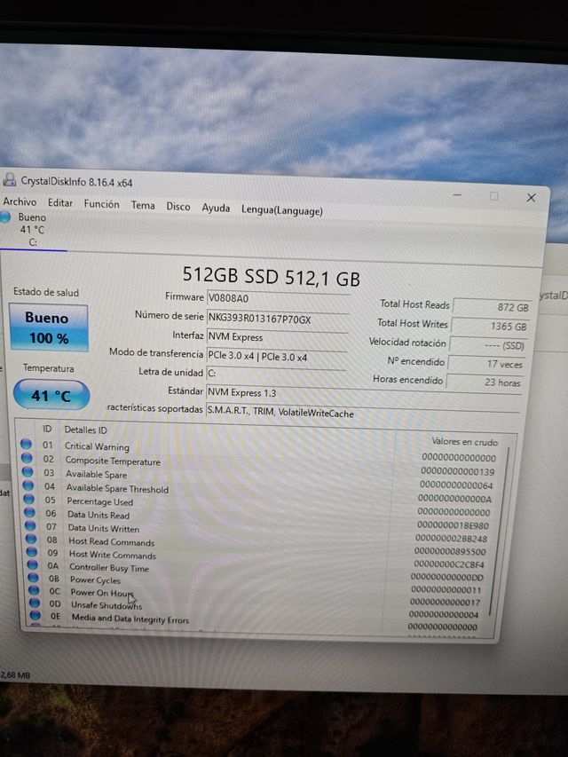Click blue status icon for Power Cycles
The image size is (568, 757).
click(x=29, y=580)
